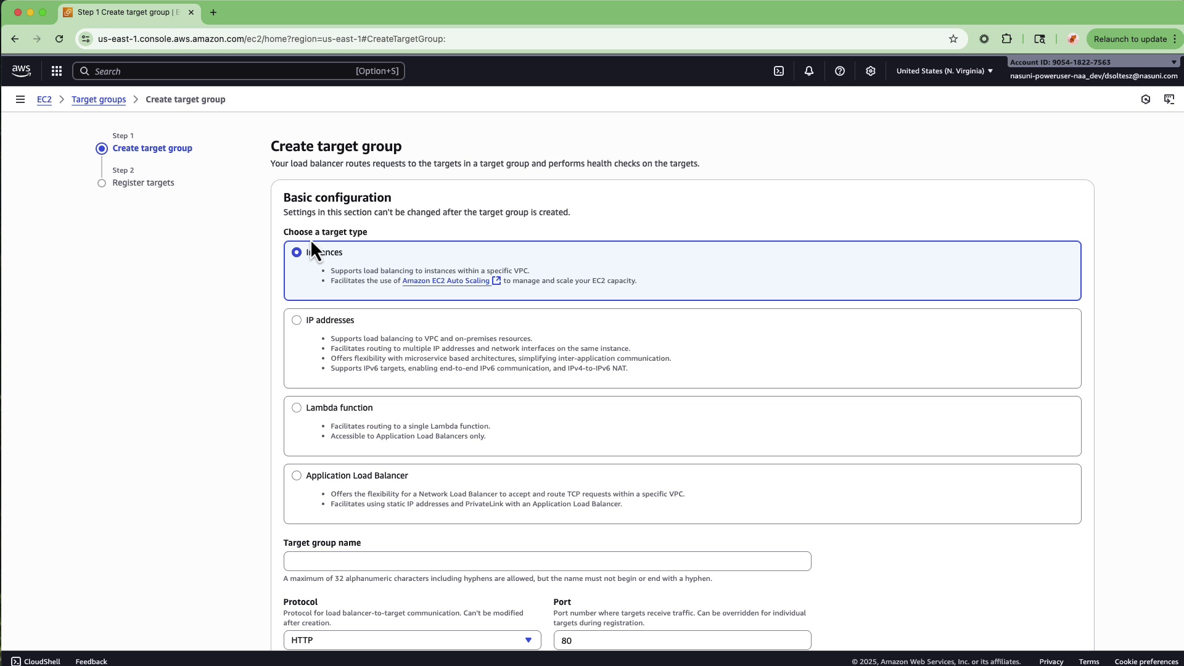This screenshot has width=1184, height=666.
Task: Select Application Load Balancer target type
Action: [297, 475]
